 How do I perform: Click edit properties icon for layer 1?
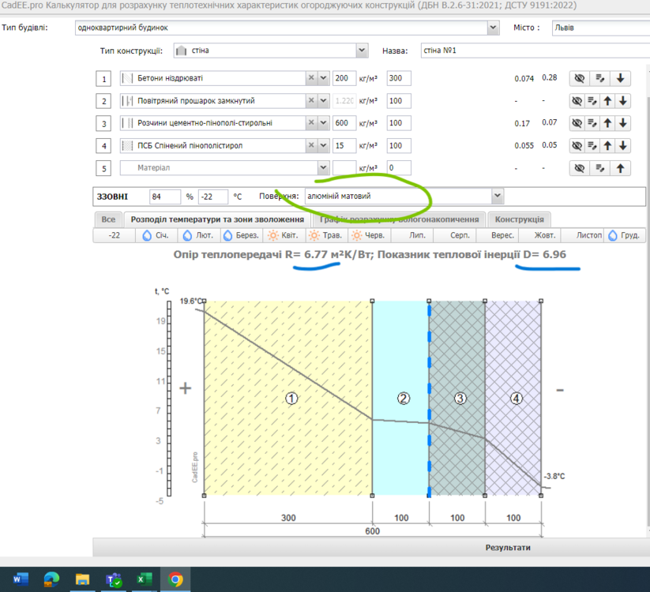600,78
